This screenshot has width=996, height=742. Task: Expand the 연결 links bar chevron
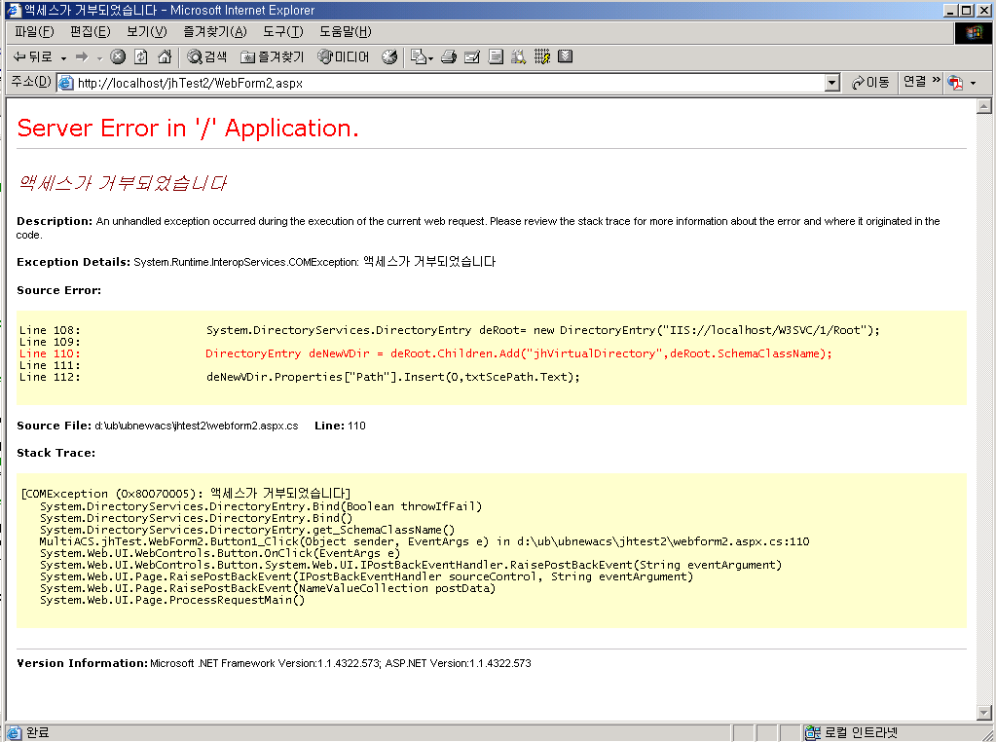point(937,81)
